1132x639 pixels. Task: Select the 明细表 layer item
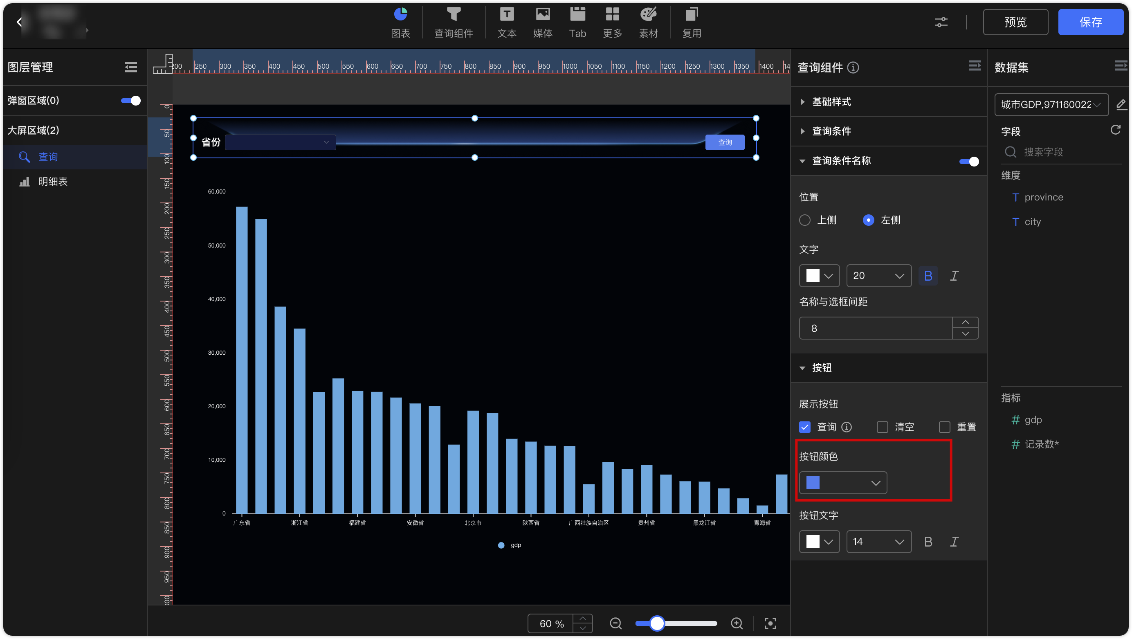(x=75, y=182)
